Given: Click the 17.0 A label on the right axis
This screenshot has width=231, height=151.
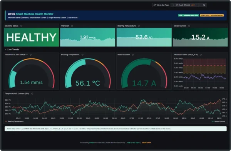Looking at the screenshot, I should [x=224, y=99].
